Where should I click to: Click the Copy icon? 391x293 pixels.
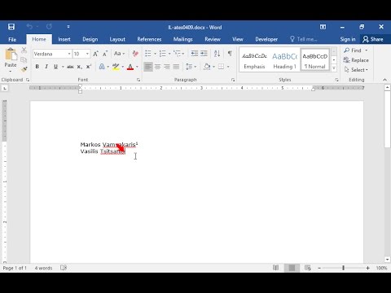pyautogui.click(x=24, y=59)
